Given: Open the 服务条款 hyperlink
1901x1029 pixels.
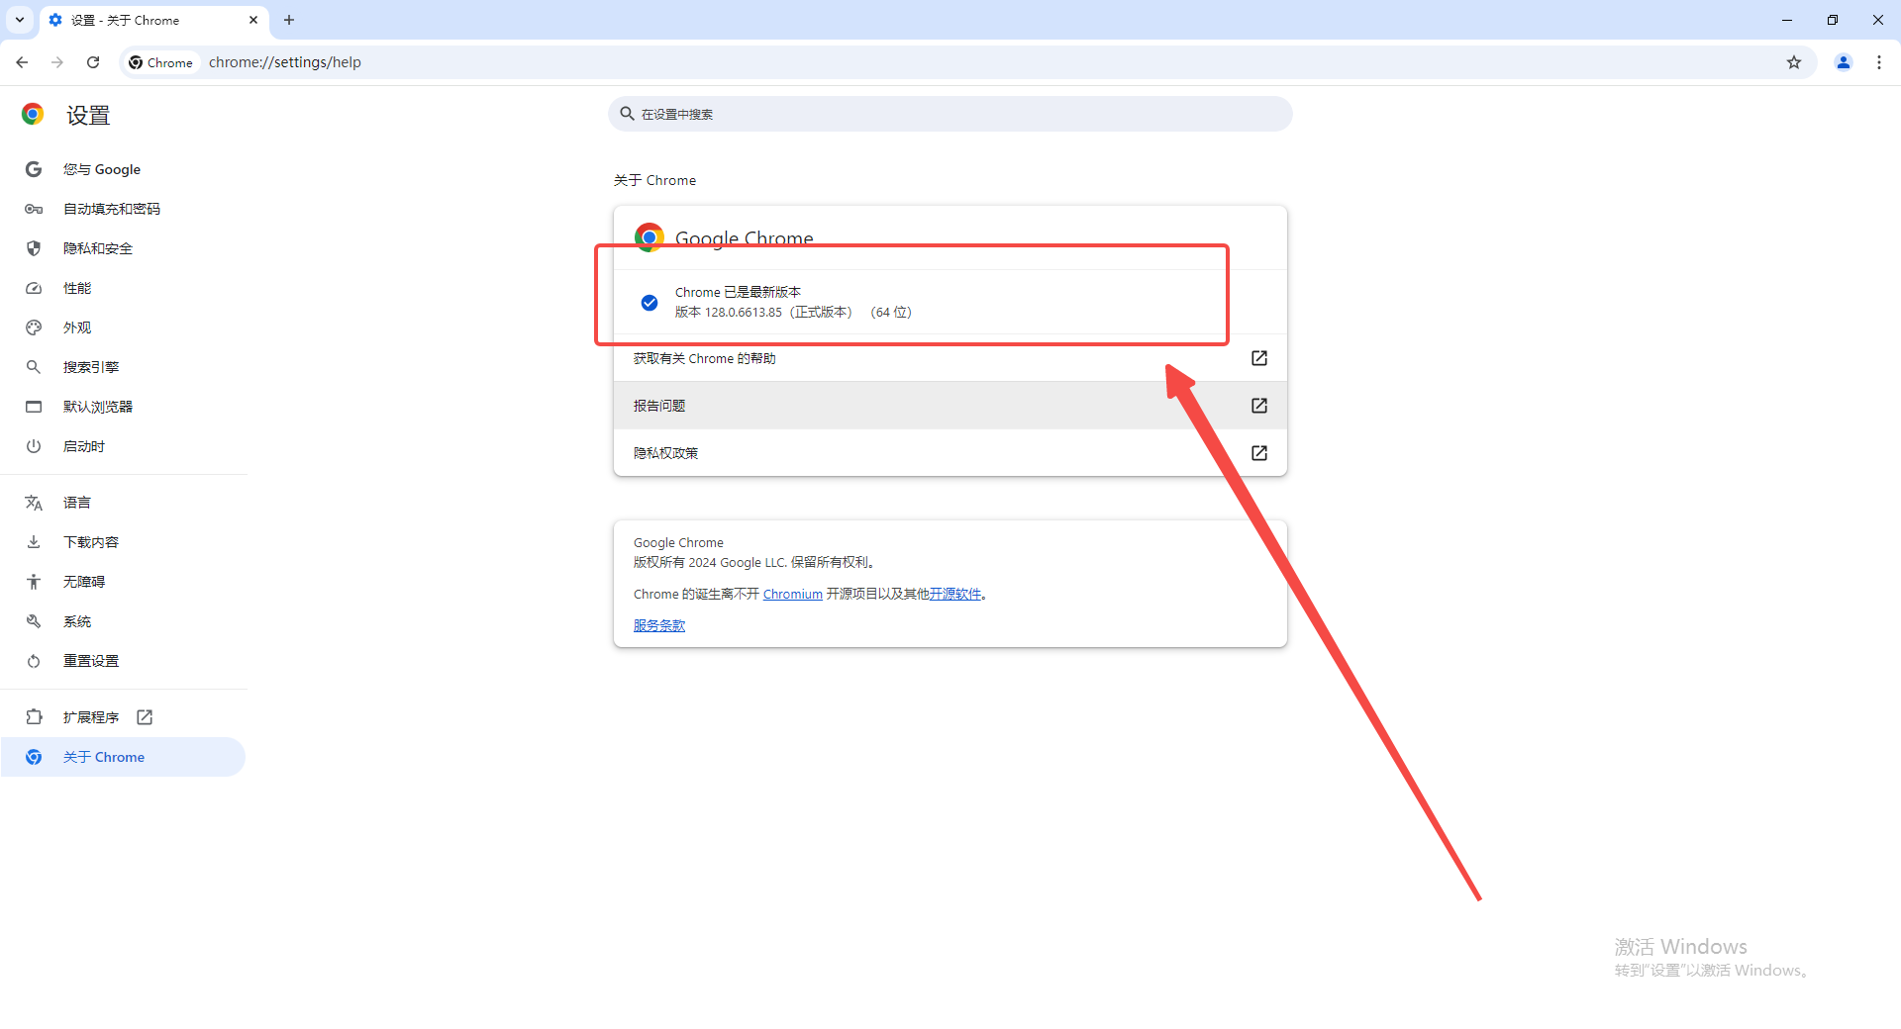Looking at the screenshot, I should coord(659,625).
